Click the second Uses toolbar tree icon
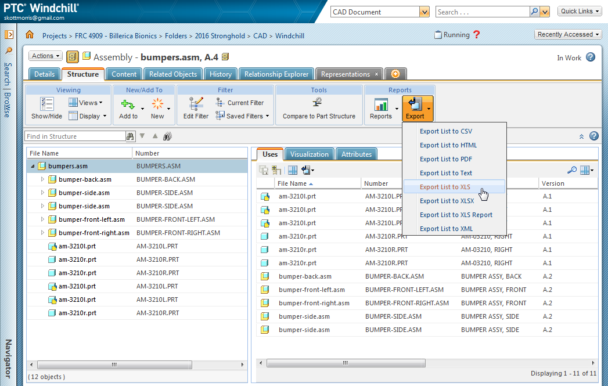Image resolution: width=608 pixels, height=386 pixels. click(276, 169)
